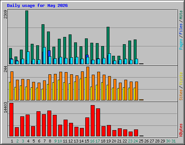Screen dimensions: 185x145
Task: Click the day 8 axis label
Action: pos(50,141)
